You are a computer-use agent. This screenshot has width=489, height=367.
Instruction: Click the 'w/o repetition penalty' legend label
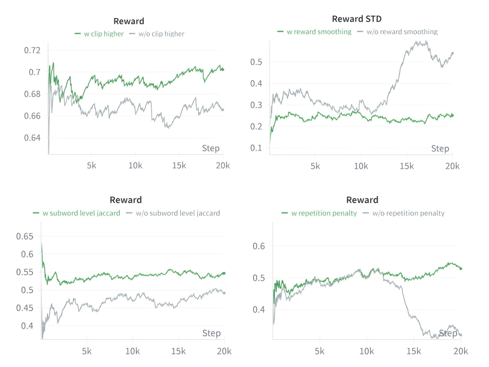tap(408, 213)
